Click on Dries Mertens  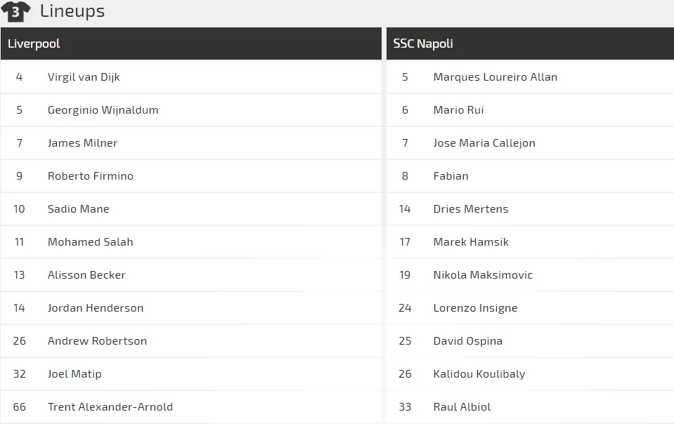point(470,209)
